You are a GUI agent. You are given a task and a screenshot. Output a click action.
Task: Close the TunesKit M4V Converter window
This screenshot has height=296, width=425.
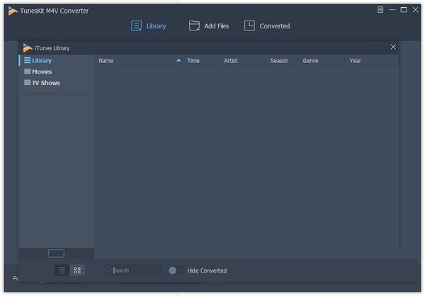415,10
